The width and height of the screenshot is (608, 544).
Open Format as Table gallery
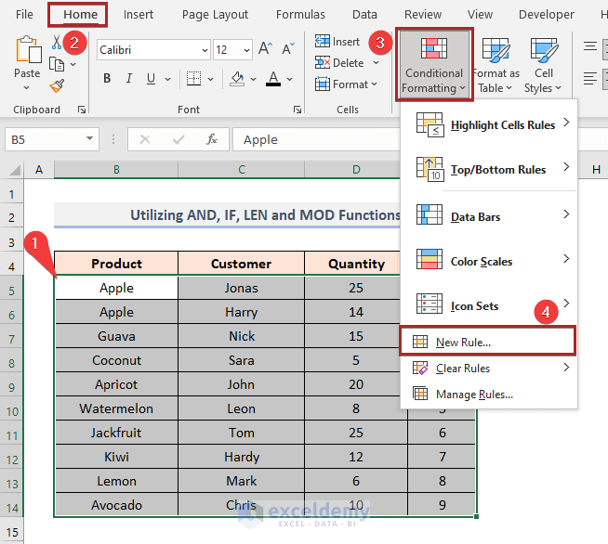click(496, 65)
